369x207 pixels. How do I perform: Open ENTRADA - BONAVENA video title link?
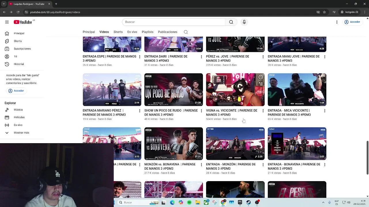pyautogui.click(x=294, y=166)
